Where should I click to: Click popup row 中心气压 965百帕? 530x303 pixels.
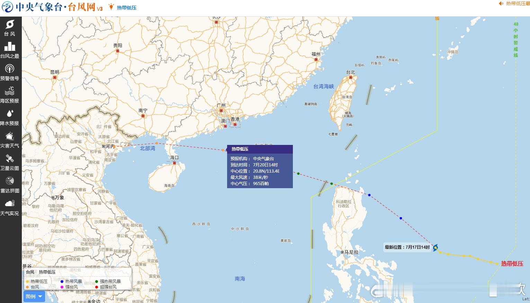250,184
